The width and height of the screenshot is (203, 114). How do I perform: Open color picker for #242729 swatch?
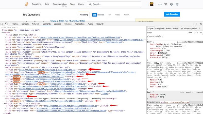158,53
